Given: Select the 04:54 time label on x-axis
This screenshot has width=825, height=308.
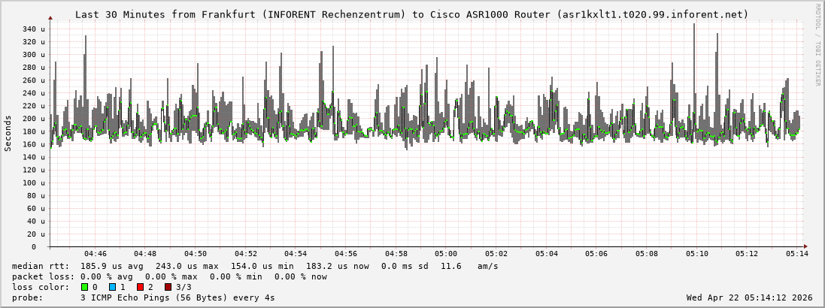Looking at the screenshot, I should pos(296,254).
